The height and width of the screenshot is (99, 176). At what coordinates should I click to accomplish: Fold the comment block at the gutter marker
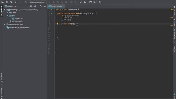coord(55,18)
